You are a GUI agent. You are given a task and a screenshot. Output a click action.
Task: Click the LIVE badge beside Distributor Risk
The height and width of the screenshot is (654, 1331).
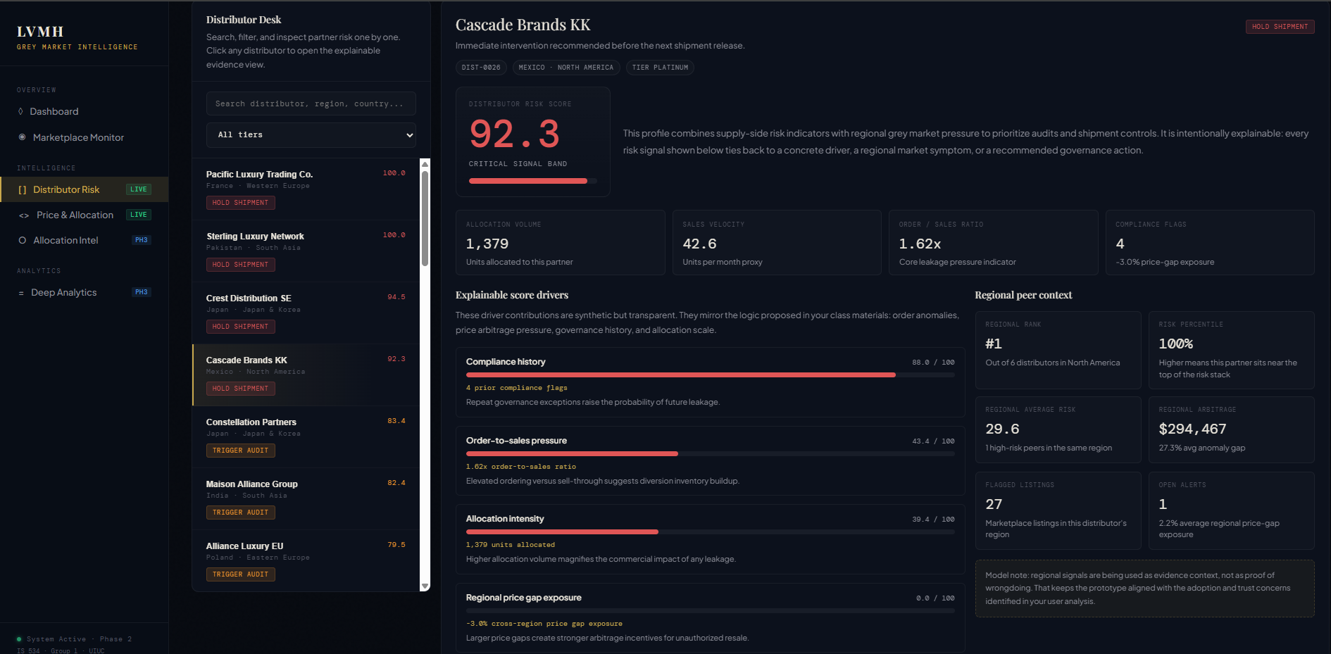coord(139,189)
